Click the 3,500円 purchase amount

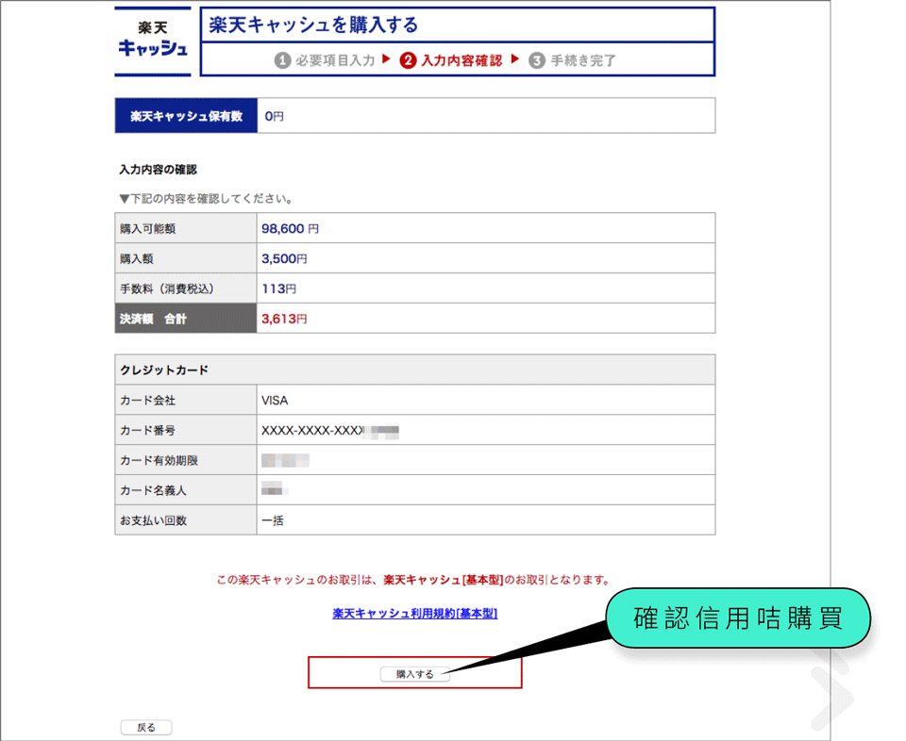[x=284, y=258]
